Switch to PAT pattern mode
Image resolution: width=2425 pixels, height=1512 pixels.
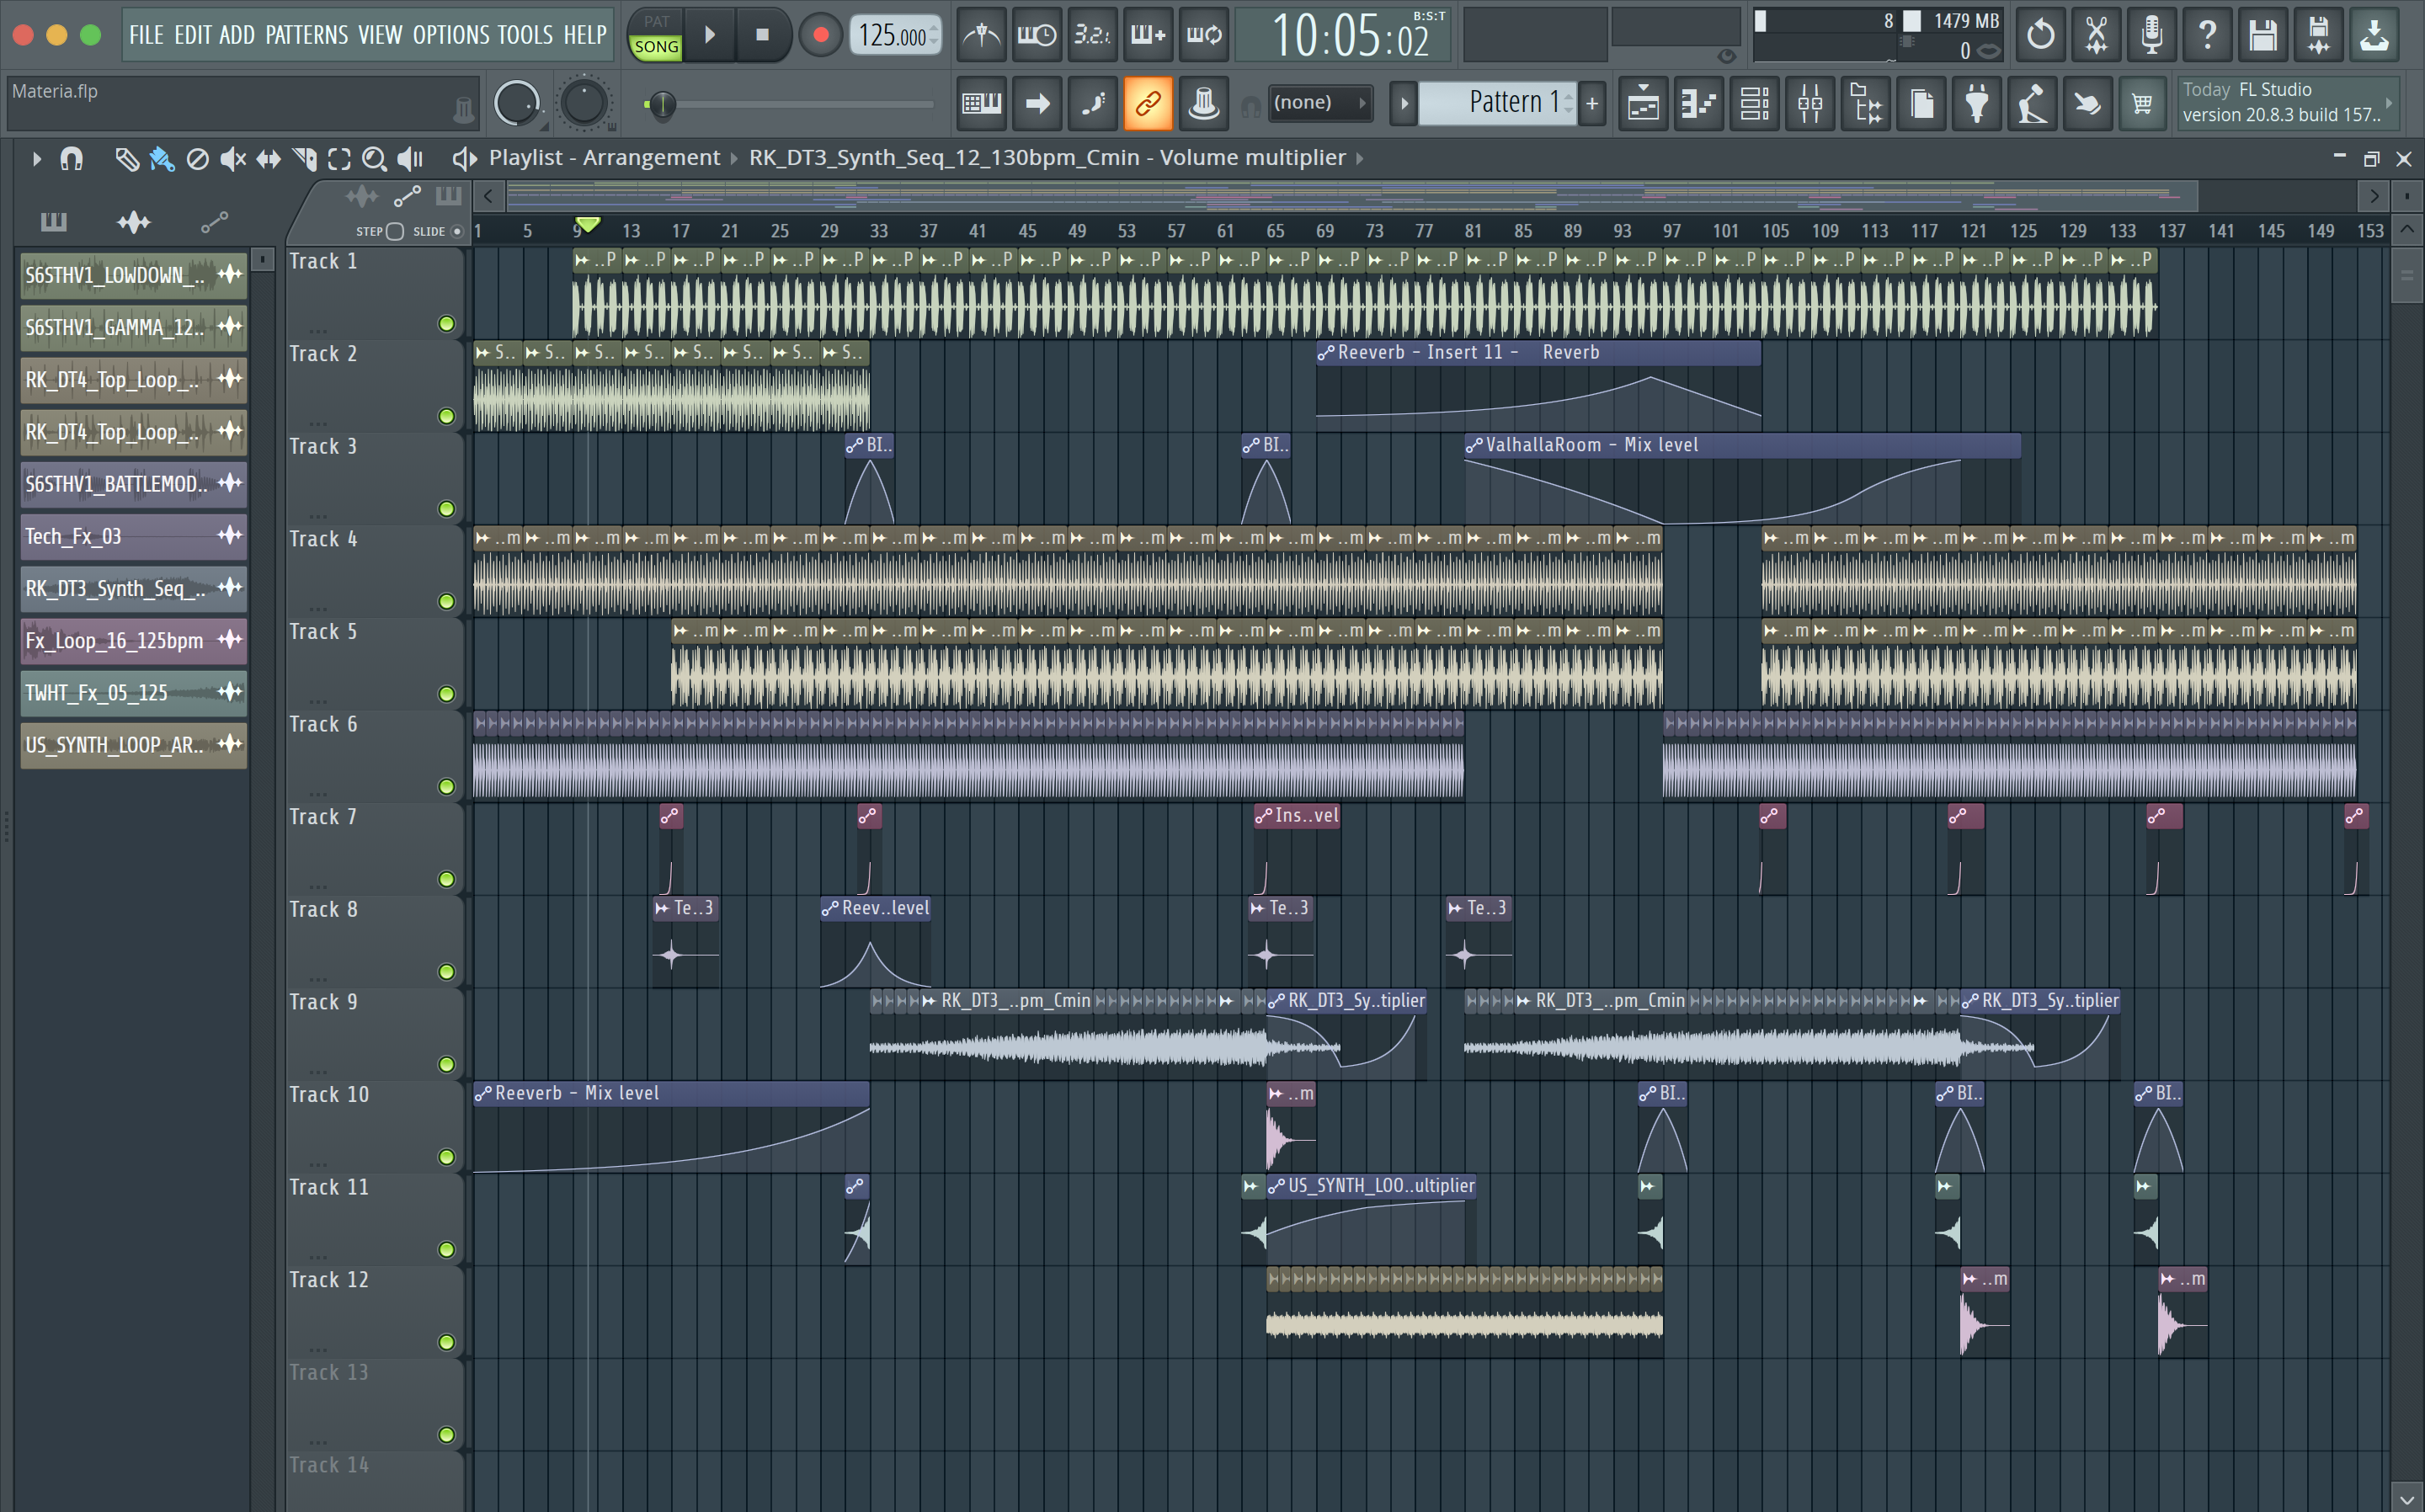pos(656,22)
